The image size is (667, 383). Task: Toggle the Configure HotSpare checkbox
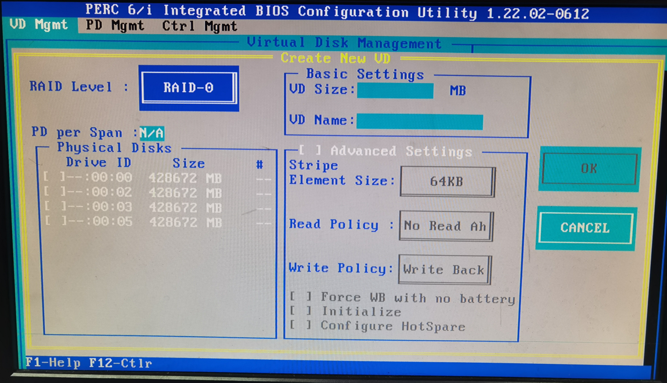301,325
